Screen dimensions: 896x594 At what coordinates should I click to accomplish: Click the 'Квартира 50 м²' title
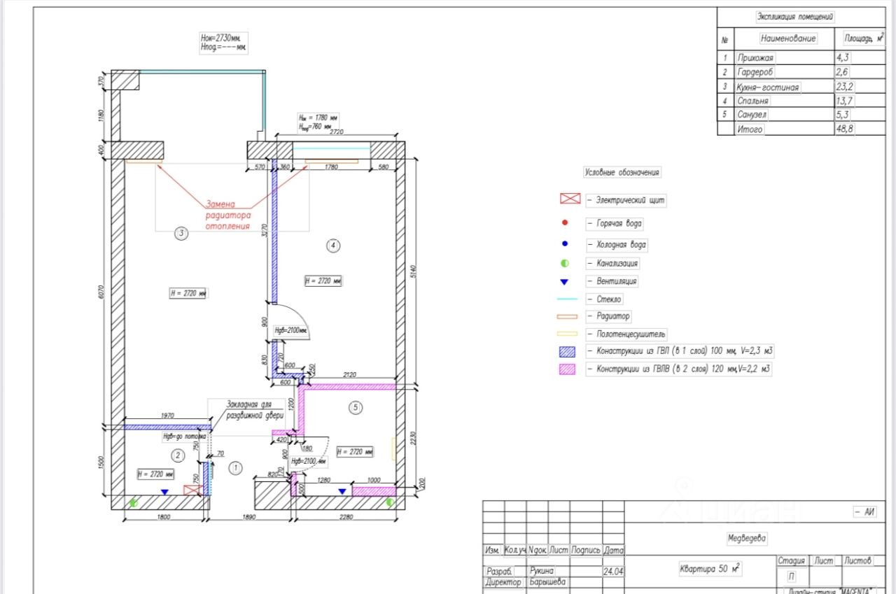tap(710, 569)
